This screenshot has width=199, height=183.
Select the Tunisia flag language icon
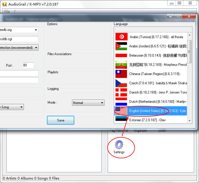(x=121, y=37)
